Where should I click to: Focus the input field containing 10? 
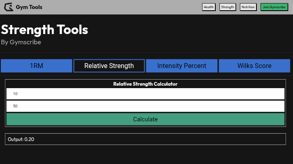pyautogui.click(x=145, y=94)
